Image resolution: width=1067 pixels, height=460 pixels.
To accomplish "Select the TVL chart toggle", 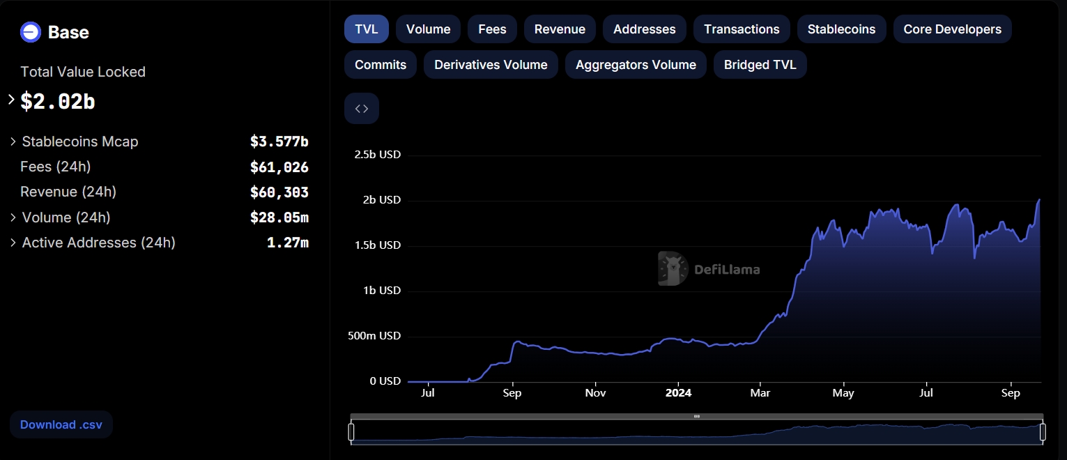I will click(367, 29).
